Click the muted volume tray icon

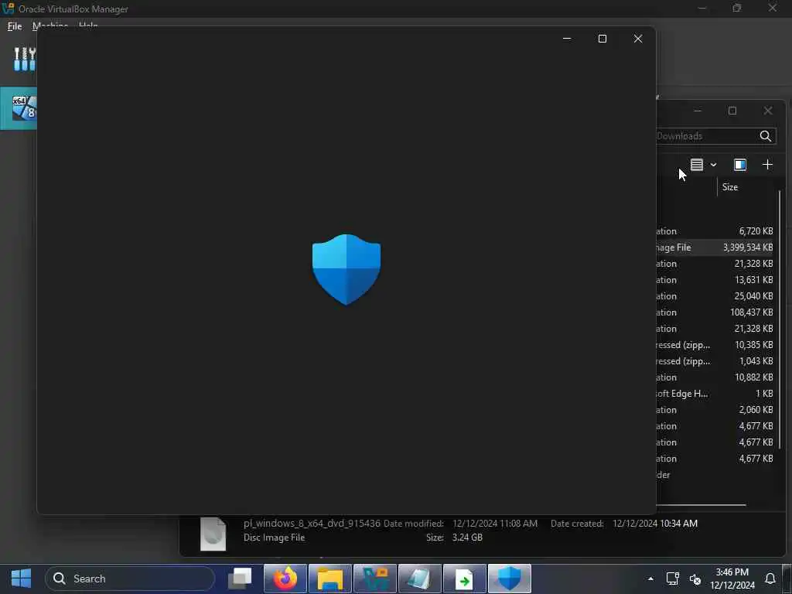tap(695, 579)
